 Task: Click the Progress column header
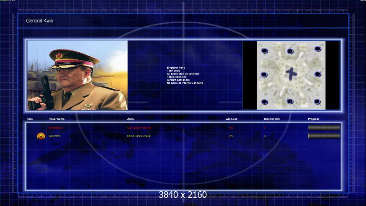313,119
